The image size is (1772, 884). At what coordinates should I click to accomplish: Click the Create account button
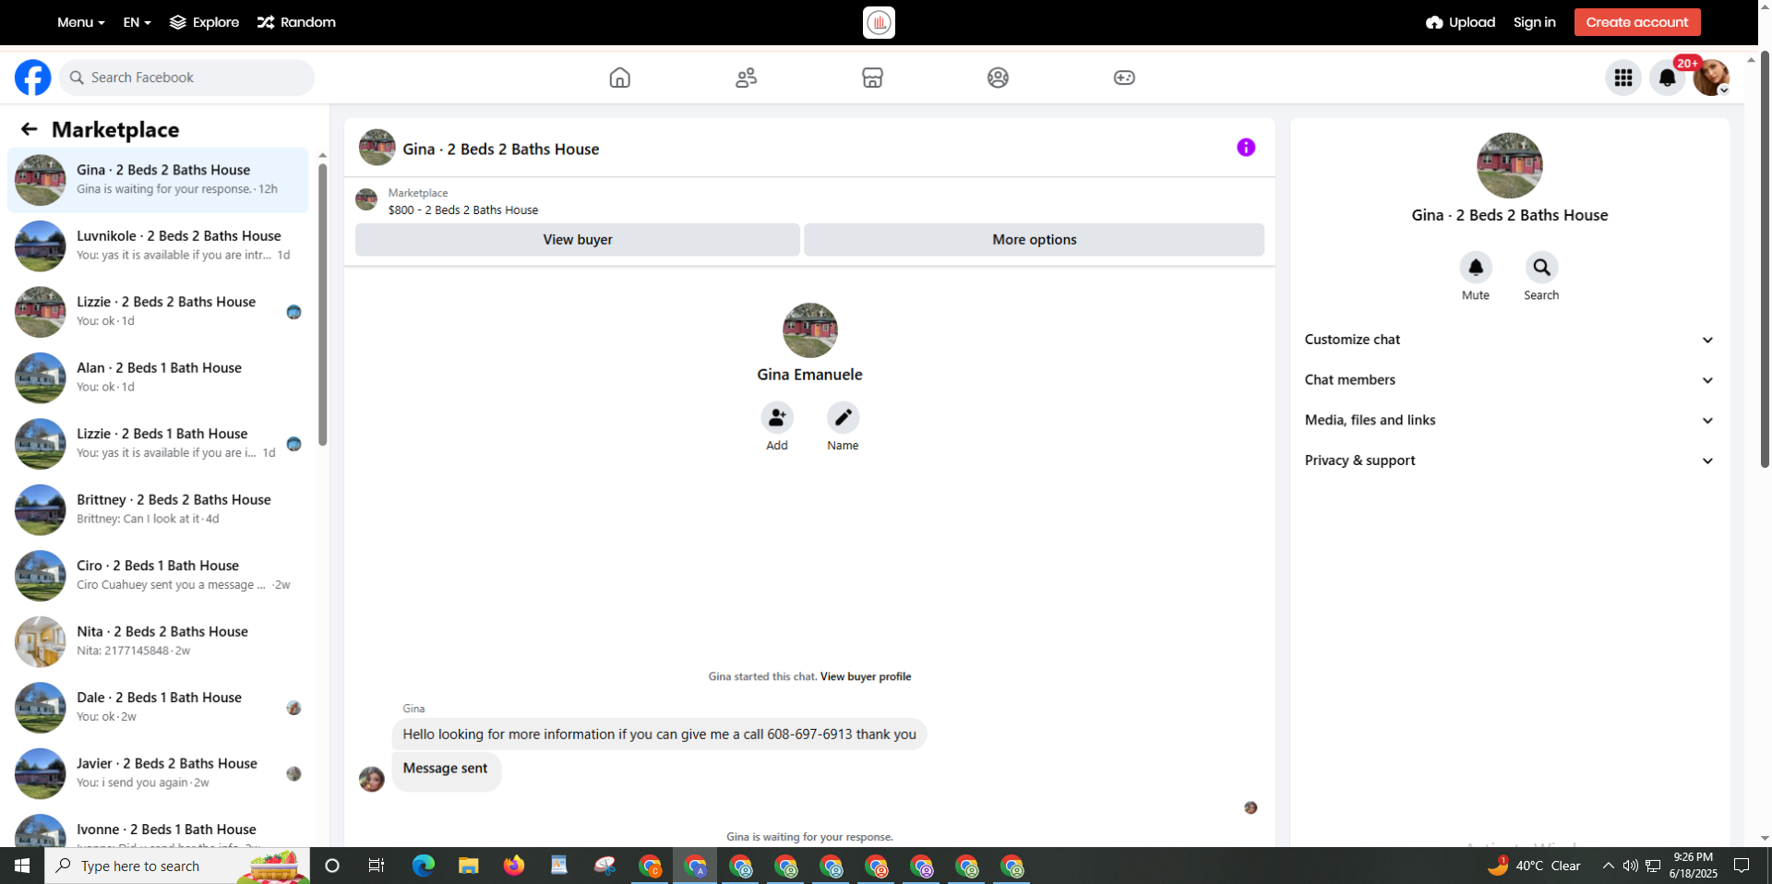pos(1637,22)
